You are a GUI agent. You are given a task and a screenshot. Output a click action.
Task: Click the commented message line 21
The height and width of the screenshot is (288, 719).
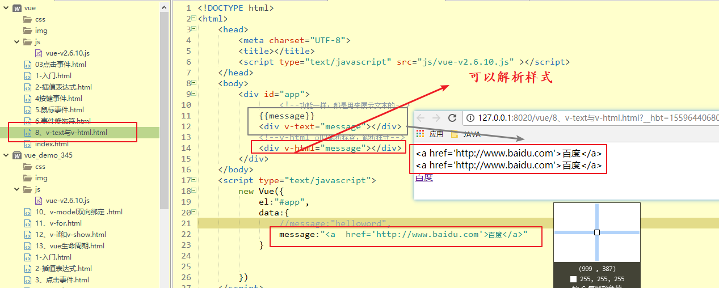335,223
